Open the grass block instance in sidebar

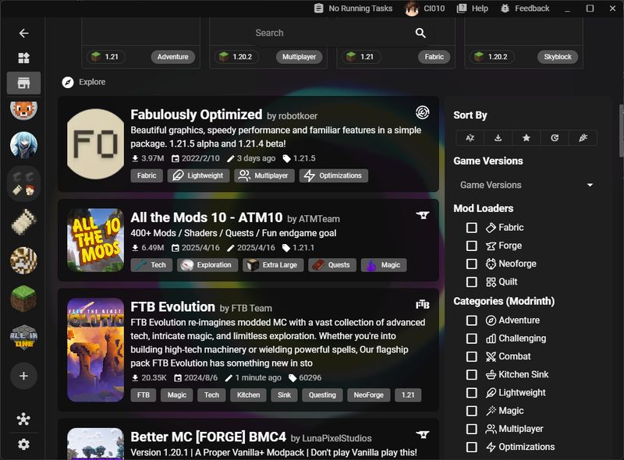[23, 299]
